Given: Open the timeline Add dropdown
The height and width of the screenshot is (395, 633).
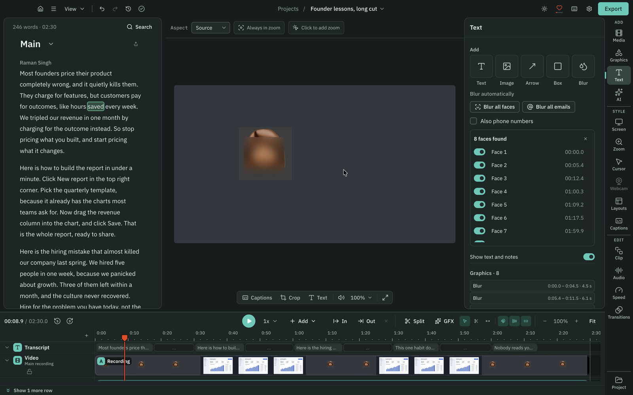Looking at the screenshot, I should (303, 321).
